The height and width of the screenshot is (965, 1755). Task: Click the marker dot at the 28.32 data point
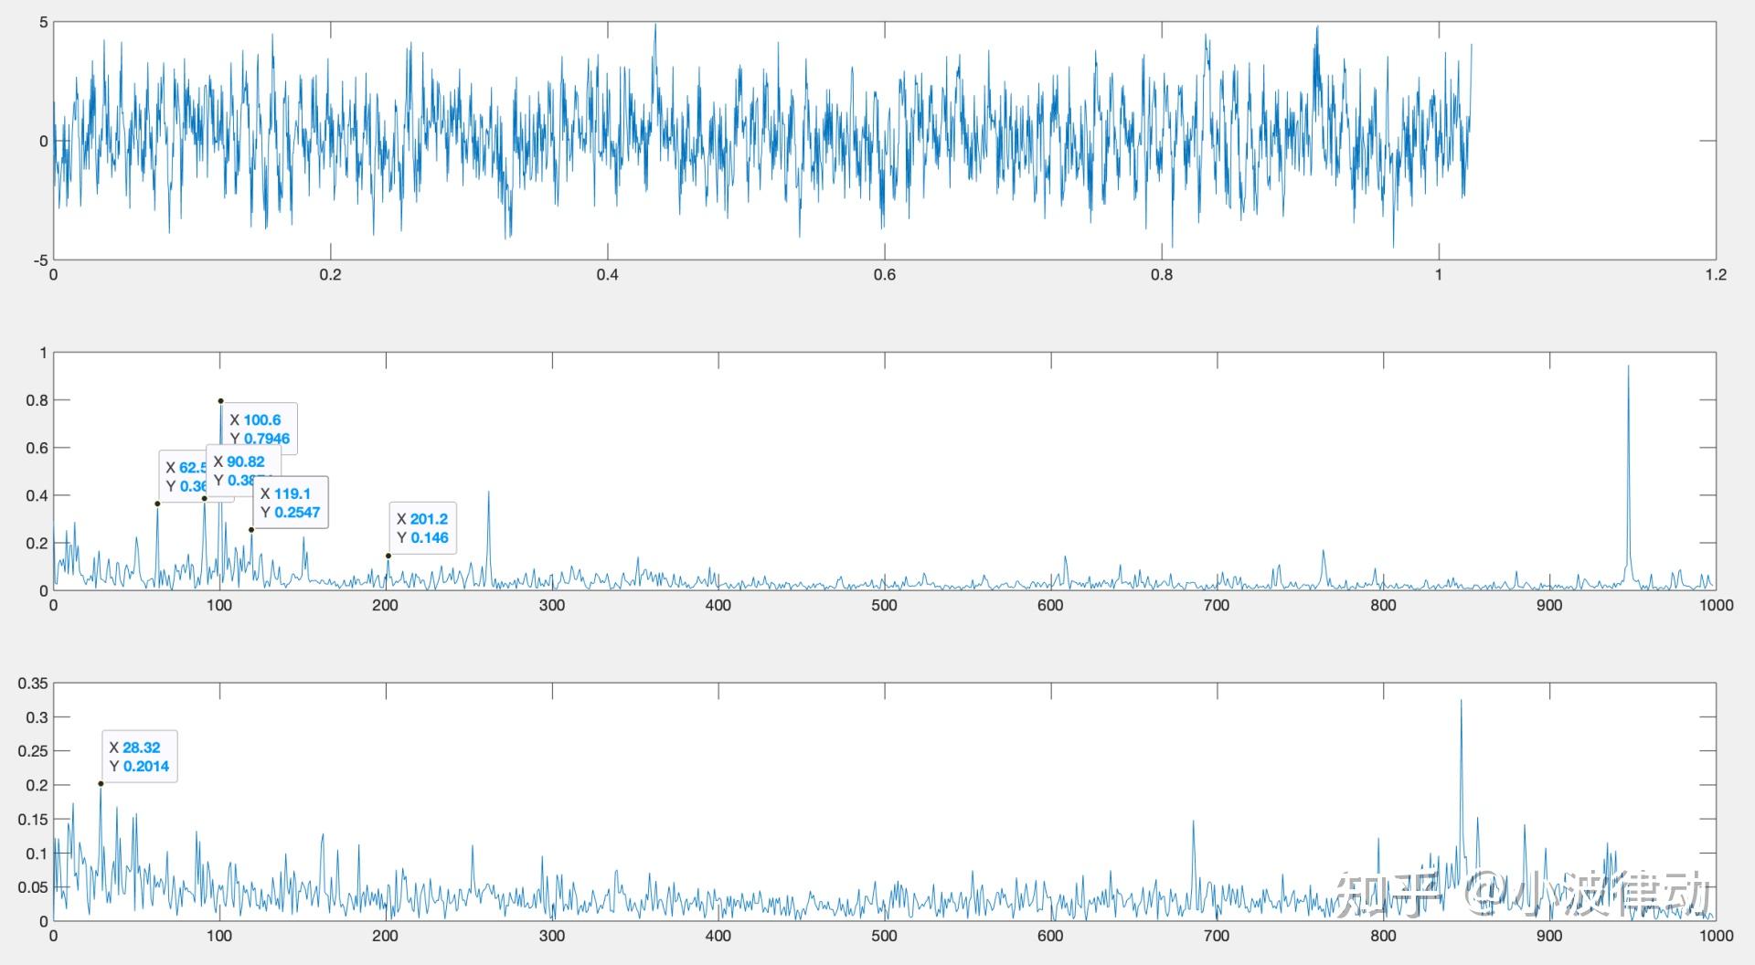101,783
